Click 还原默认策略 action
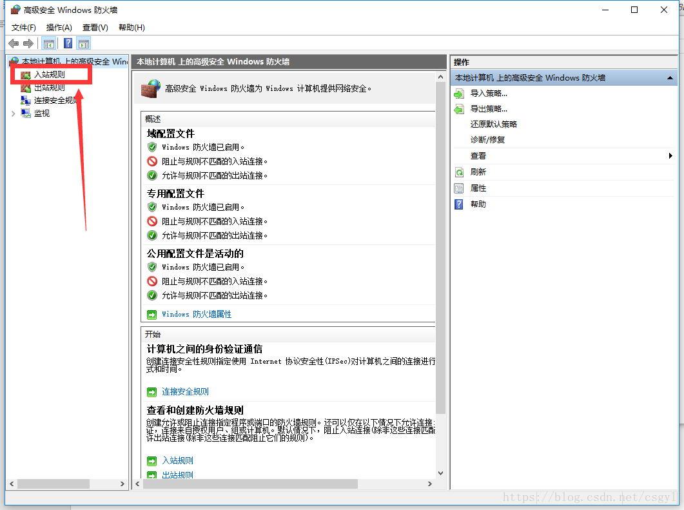Viewport: 684px width, 510px height. (493, 124)
